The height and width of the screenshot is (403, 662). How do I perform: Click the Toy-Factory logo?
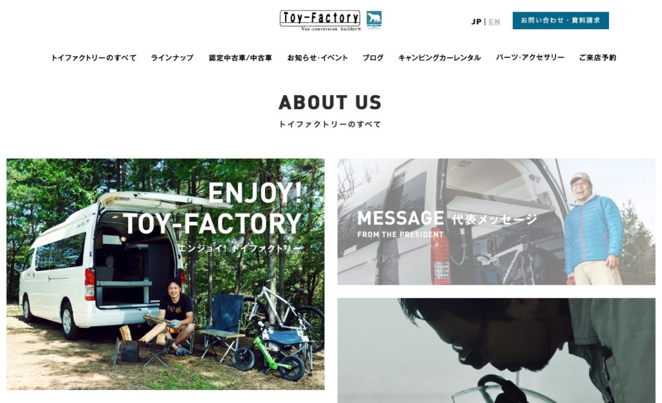(x=320, y=21)
